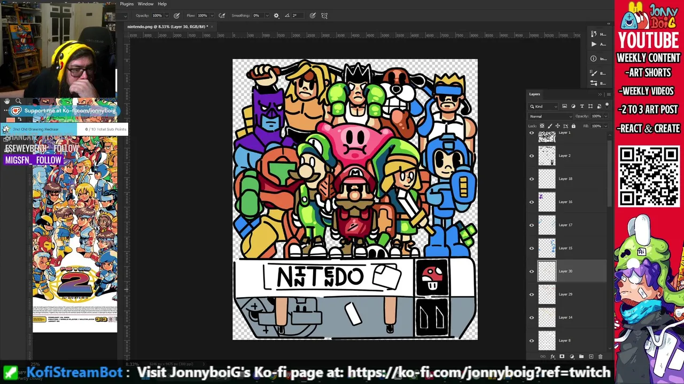Select Layer 16 by name

[x=565, y=202]
